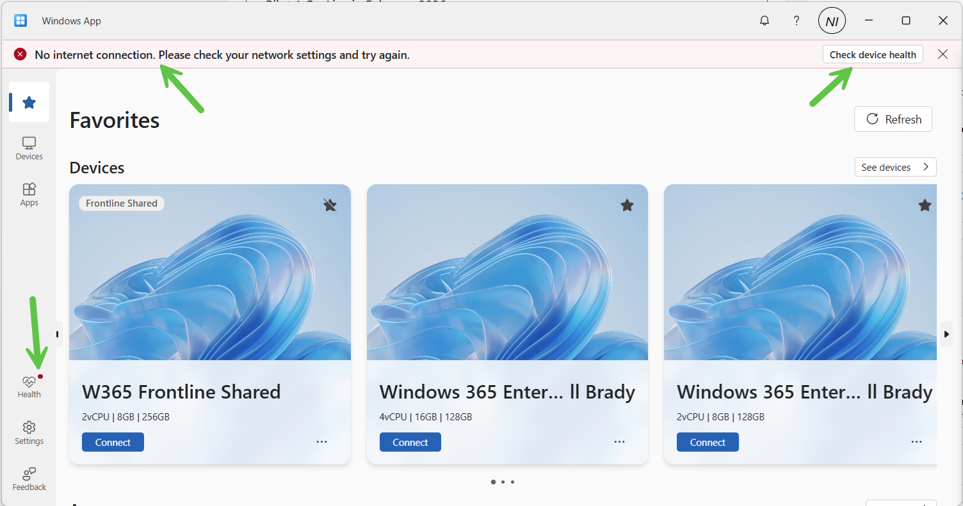Dismiss the no internet connection banner

(x=943, y=54)
